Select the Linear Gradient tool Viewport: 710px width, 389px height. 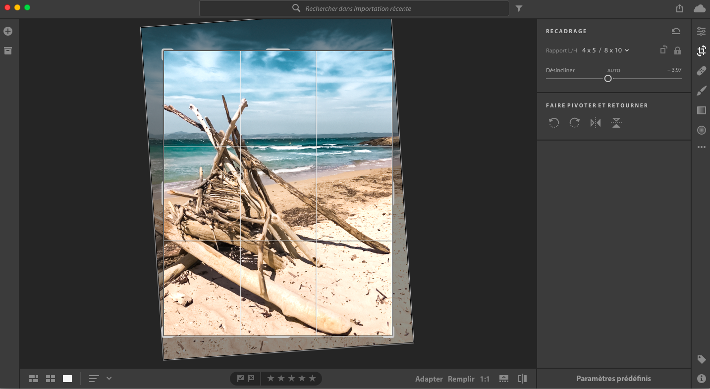click(701, 110)
